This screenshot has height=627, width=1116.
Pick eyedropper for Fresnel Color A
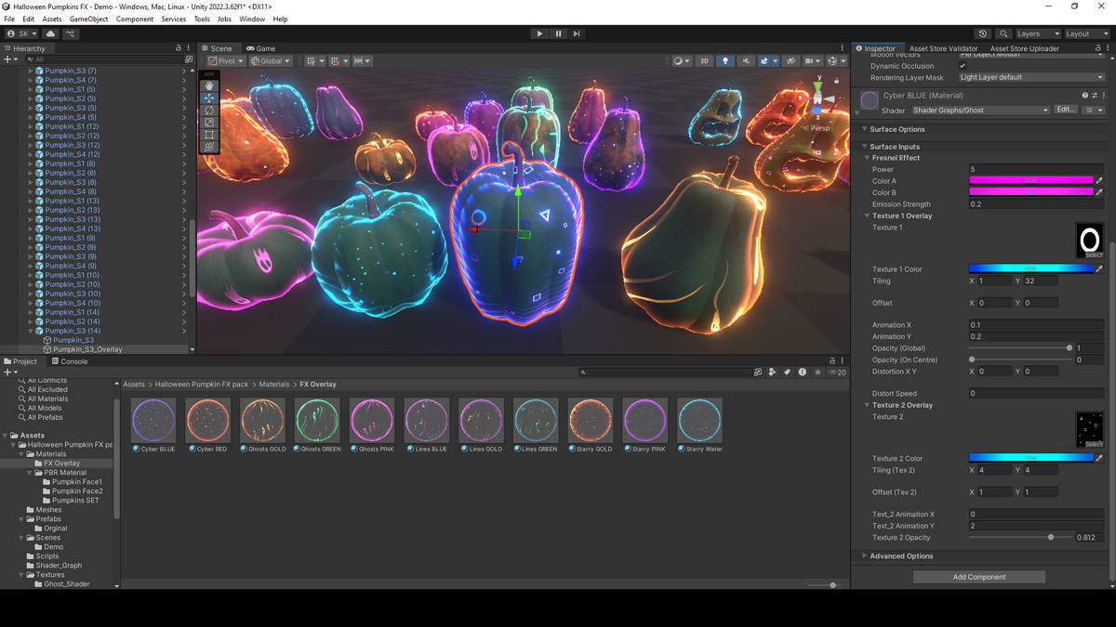pyautogui.click(x=1099, y=181)
